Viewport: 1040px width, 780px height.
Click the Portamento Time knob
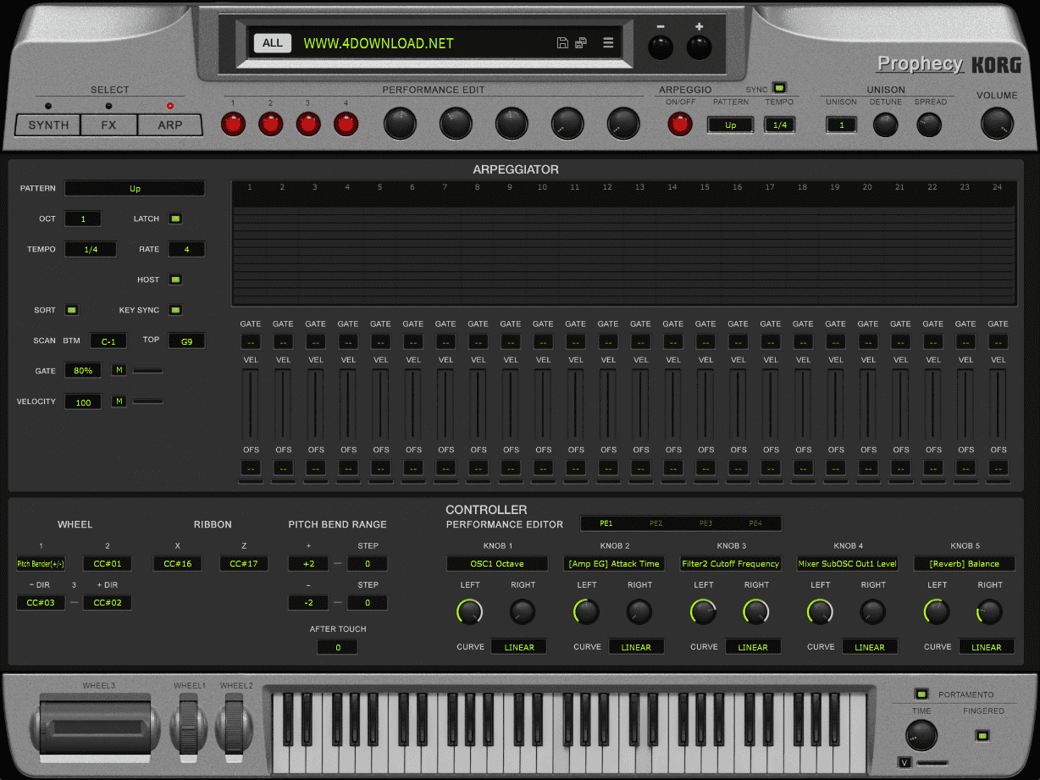pos(921,736)
